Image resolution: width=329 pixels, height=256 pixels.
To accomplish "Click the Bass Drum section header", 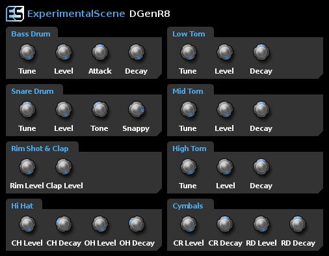I will (31, 34).
